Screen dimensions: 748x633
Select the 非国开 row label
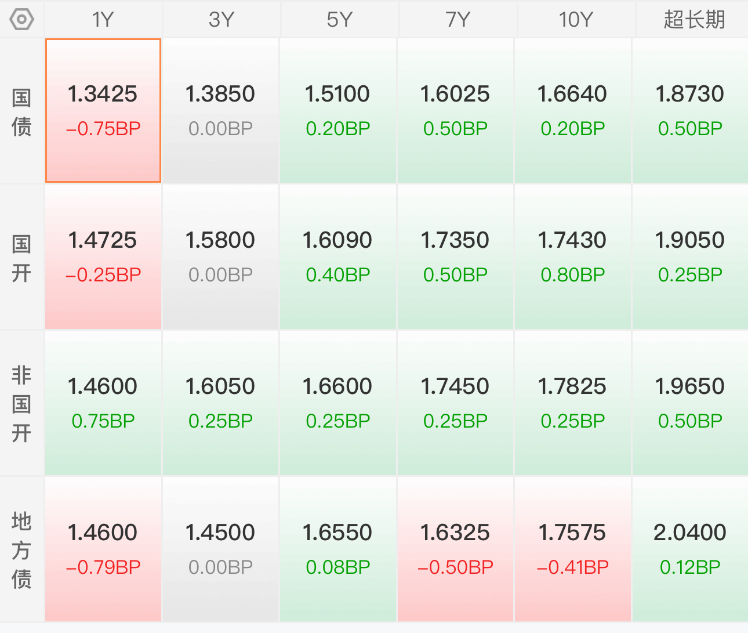pos(21,403)
